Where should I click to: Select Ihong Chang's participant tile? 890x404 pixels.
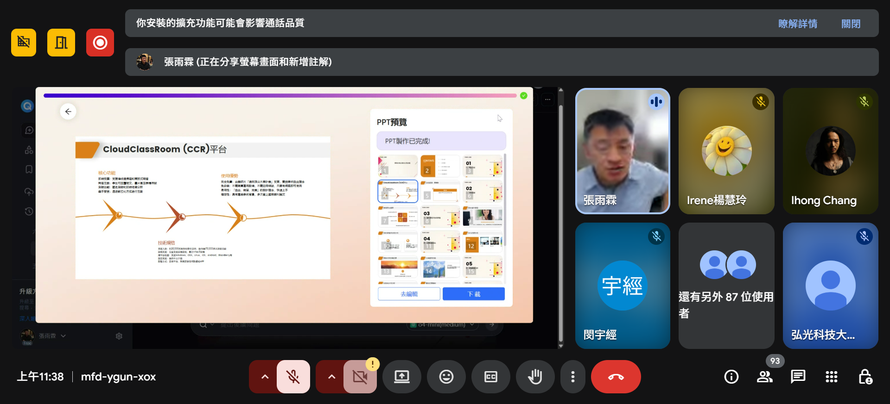coord(831,151)
